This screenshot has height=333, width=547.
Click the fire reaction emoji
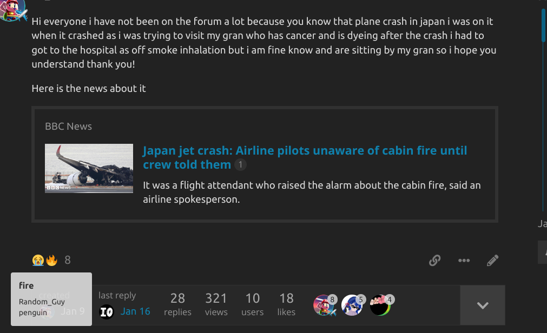click(51, 261)
